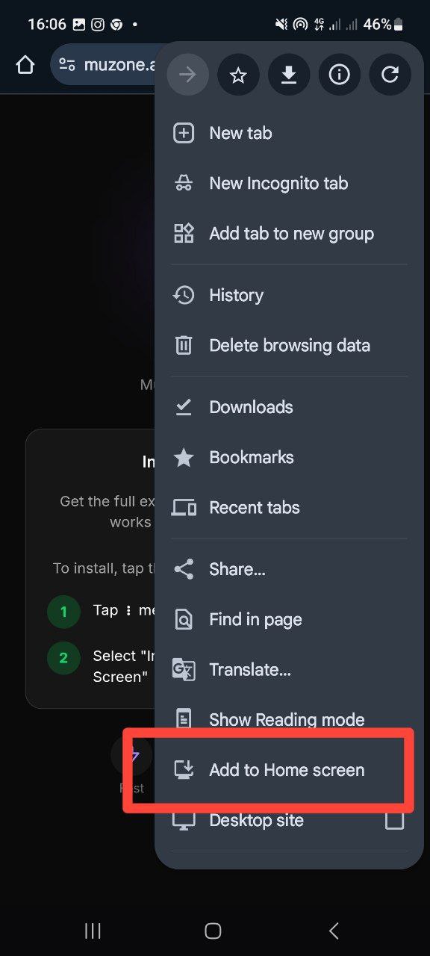Tap the home icon beside address bar

point(25,65)
